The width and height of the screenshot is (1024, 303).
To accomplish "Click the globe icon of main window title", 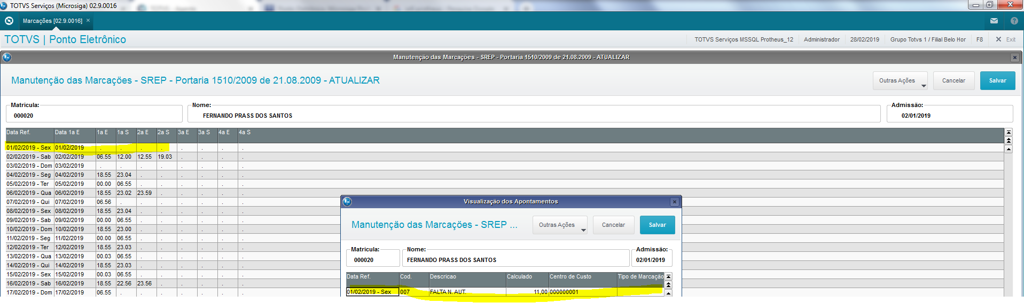I will pos(7,57).
